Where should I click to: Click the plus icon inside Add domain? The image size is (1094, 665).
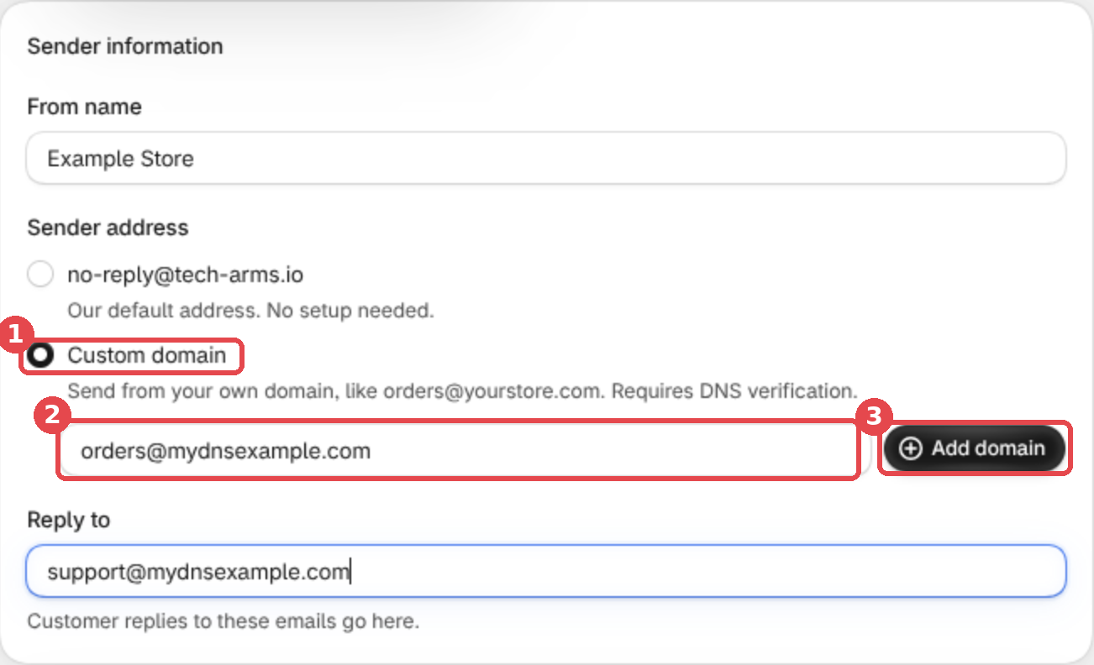tap(911, 449)
